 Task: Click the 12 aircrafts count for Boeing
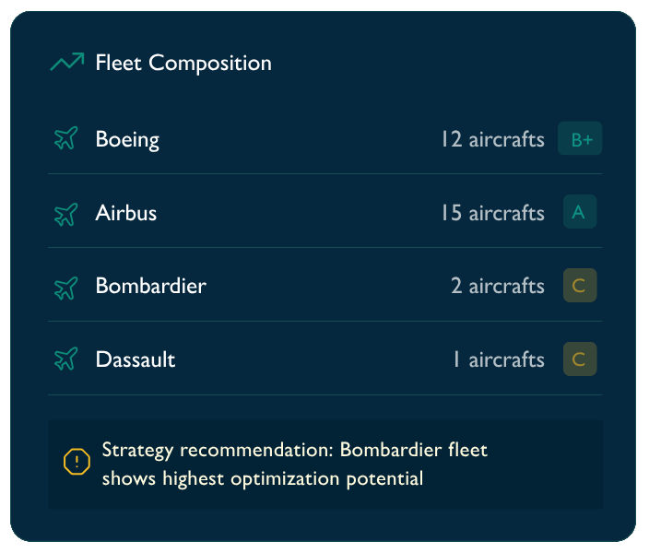(492, 139)
